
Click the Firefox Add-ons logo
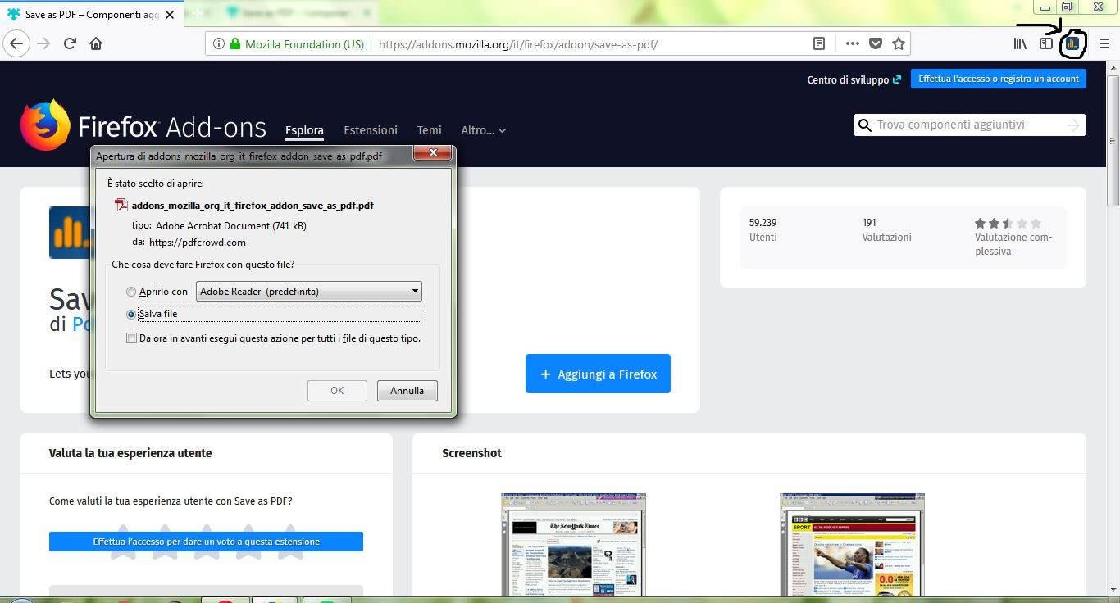[x=143, y=125]
